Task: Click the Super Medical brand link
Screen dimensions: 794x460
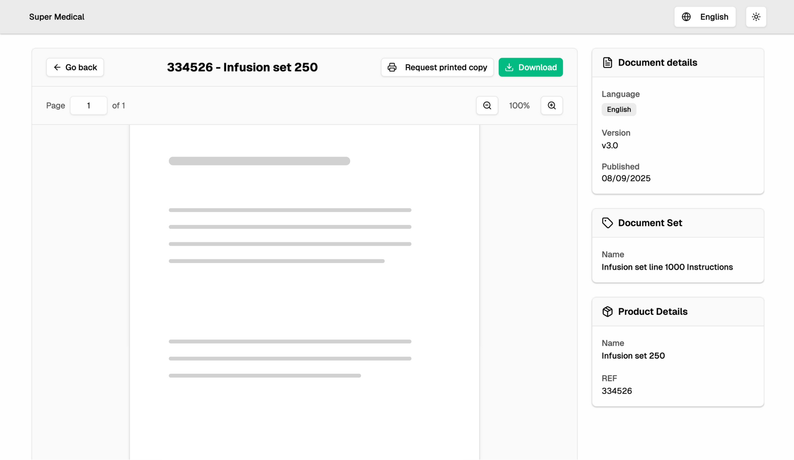Action: pyautogui.click(x=57, y=17)
